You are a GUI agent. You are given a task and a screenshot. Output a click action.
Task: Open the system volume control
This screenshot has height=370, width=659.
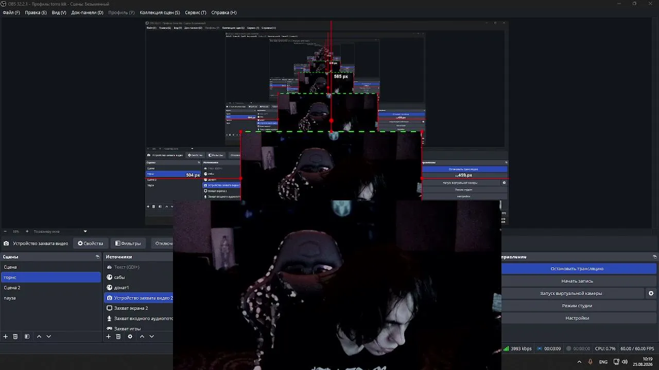click(x=625, y=362)
